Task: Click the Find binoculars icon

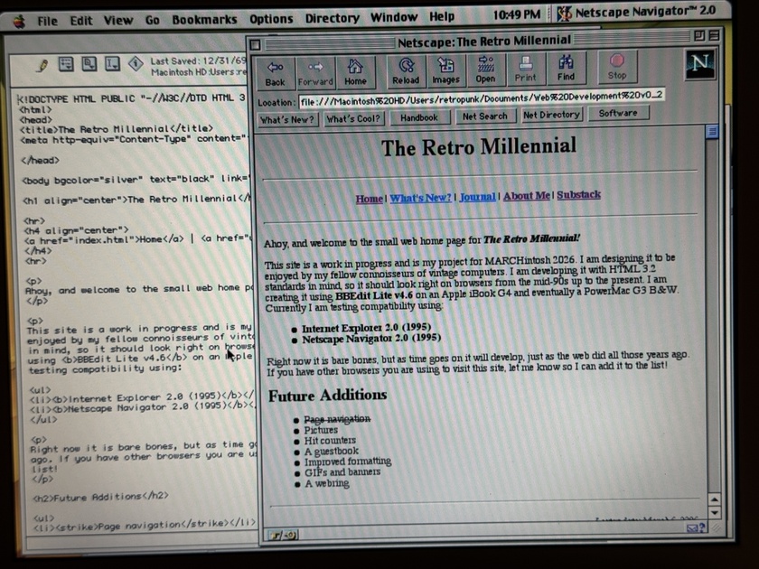Action: pos(566,70)
